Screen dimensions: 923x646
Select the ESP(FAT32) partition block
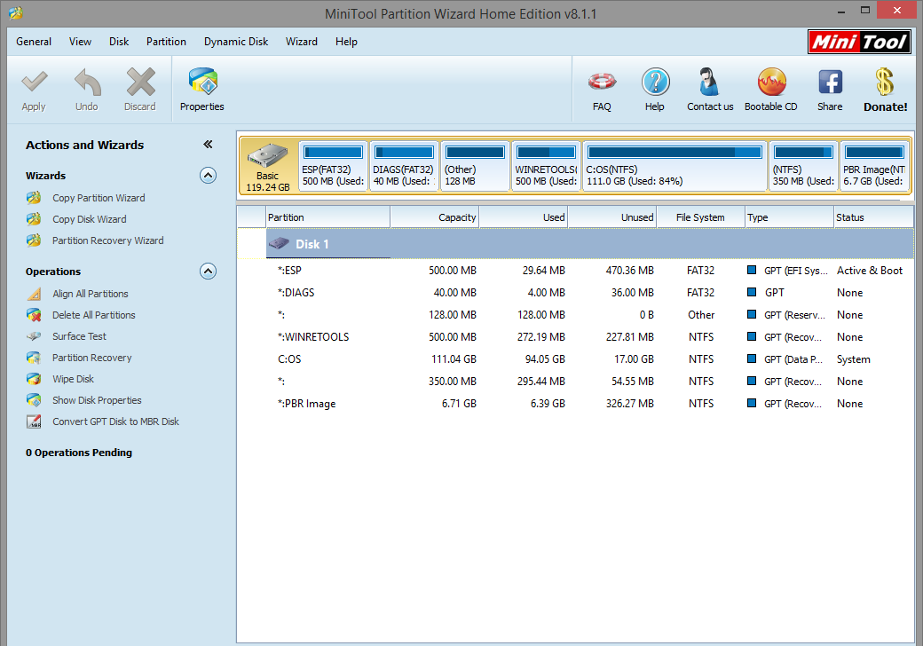(333, 166)
